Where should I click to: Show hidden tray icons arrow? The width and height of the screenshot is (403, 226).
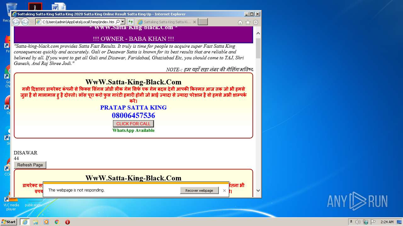click(x=351, y=222)
